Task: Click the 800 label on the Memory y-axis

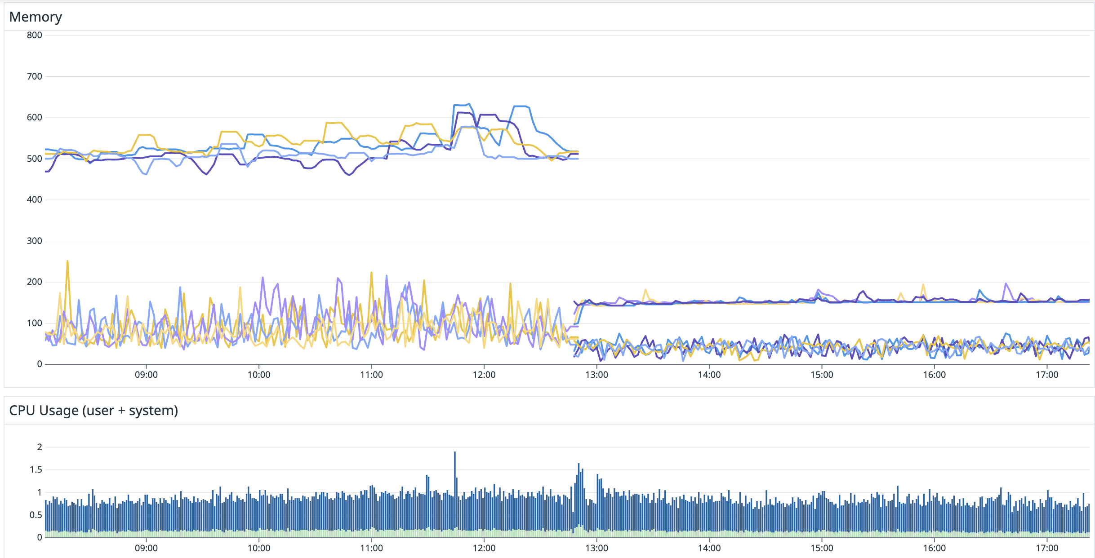Action: tap(34, 35)
